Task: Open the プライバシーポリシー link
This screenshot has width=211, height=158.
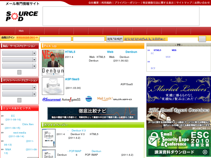Action: [127, 3]
